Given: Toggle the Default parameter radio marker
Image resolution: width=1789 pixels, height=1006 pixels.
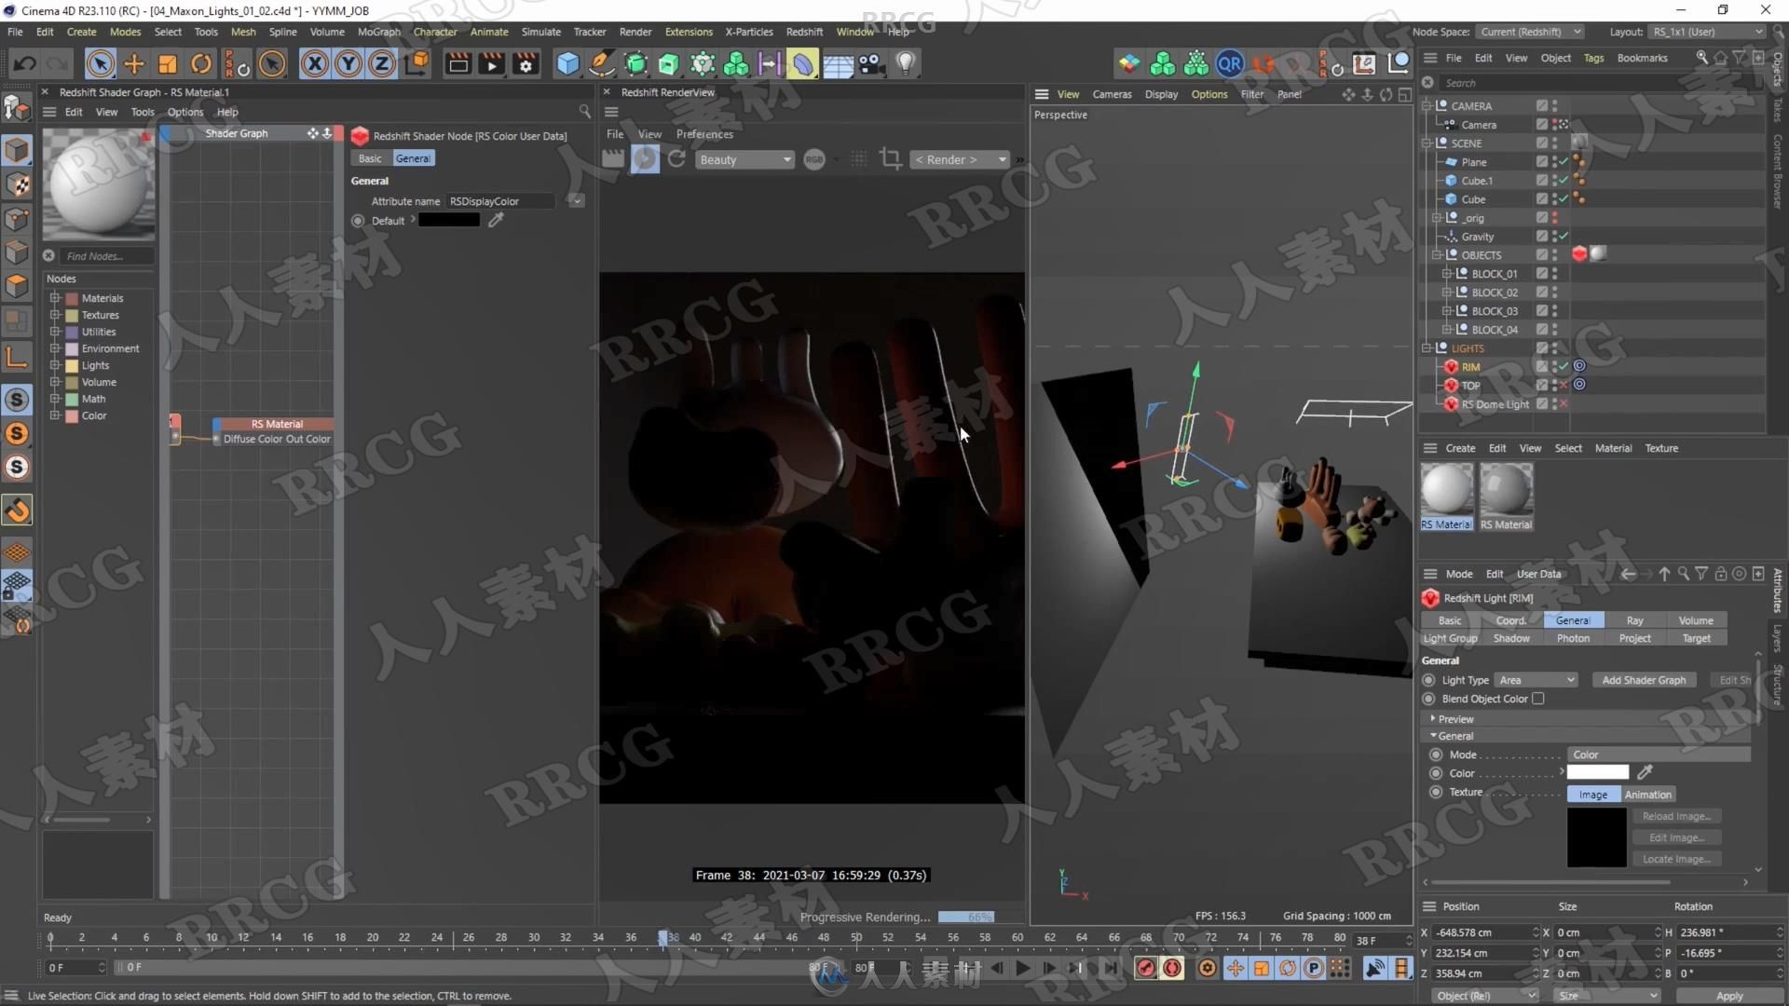Looking at the screenshot, I should pos(358,221).
